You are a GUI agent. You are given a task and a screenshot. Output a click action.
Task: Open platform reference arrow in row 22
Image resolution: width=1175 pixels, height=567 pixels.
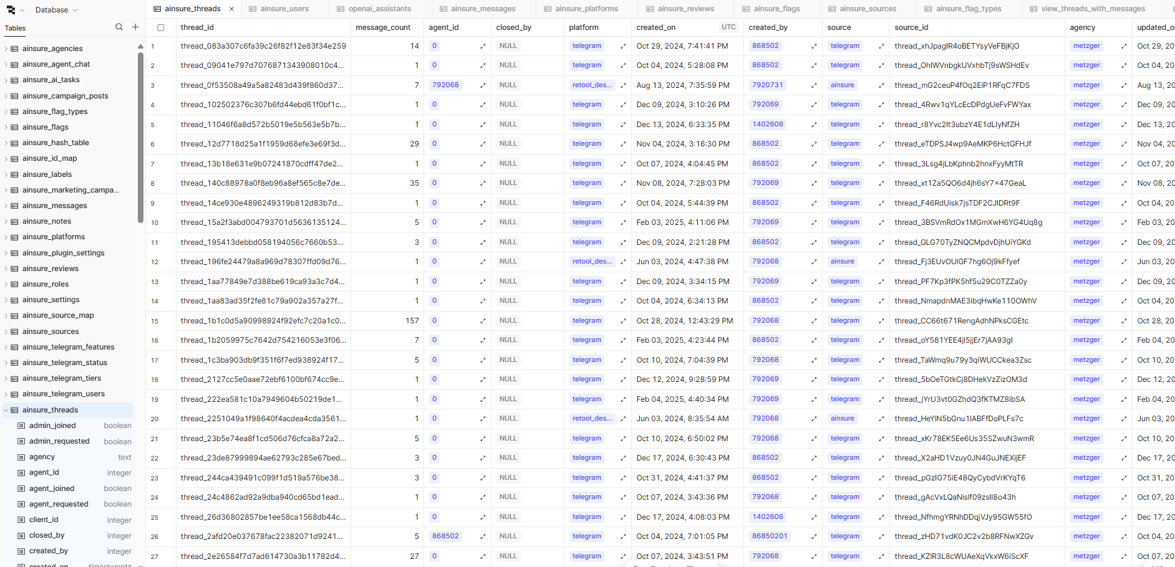click(x=623, y=458)
